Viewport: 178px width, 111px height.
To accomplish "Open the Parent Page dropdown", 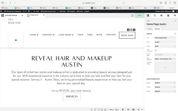I will point(165,55).
